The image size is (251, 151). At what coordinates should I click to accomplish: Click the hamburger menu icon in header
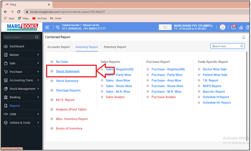pyautogui.click(x=47, y=27)
